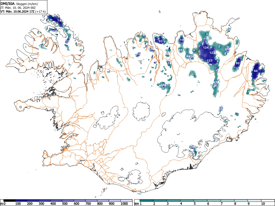The height and width of the screenshot is (206, 275).
Task: Select the 3 km teal legend swatch
Action: tap(174, 201)
